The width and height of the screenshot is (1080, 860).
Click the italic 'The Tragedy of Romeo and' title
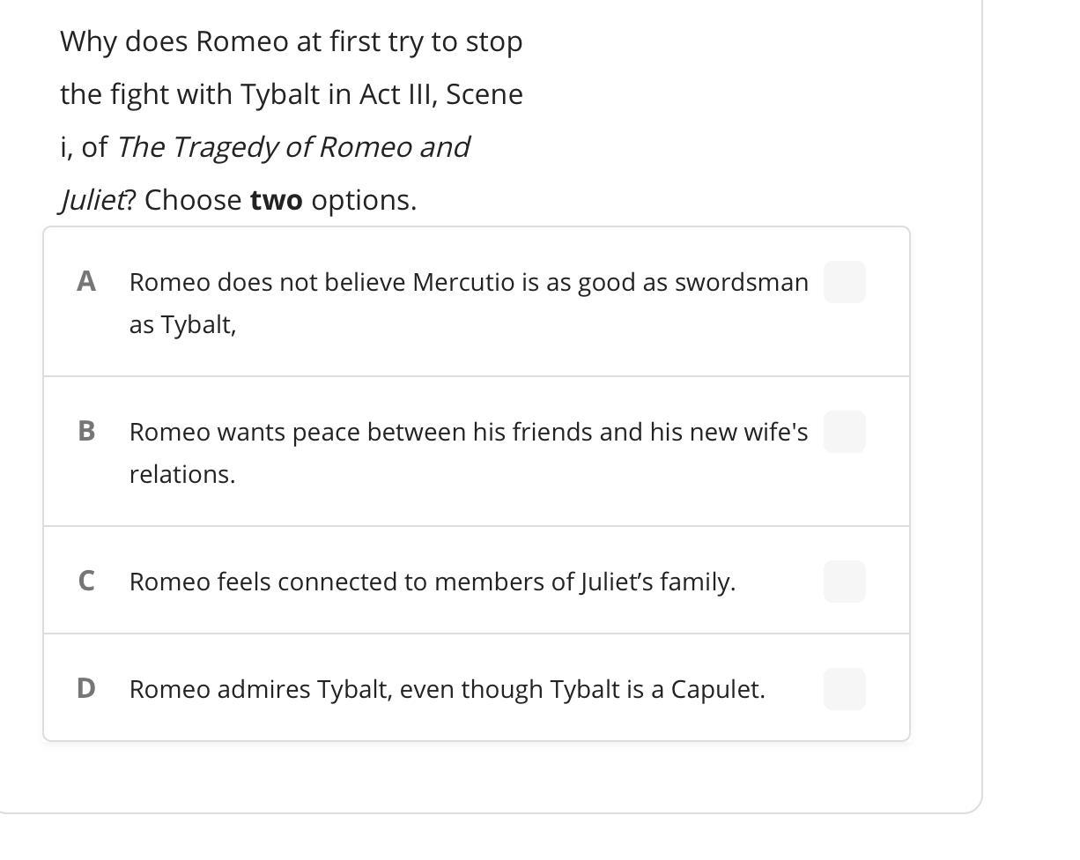pos(292,146)
